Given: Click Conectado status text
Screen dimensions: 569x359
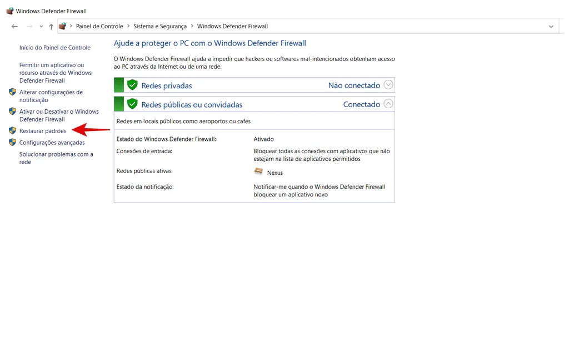Looking at the screenshot, I should (361, 104).
